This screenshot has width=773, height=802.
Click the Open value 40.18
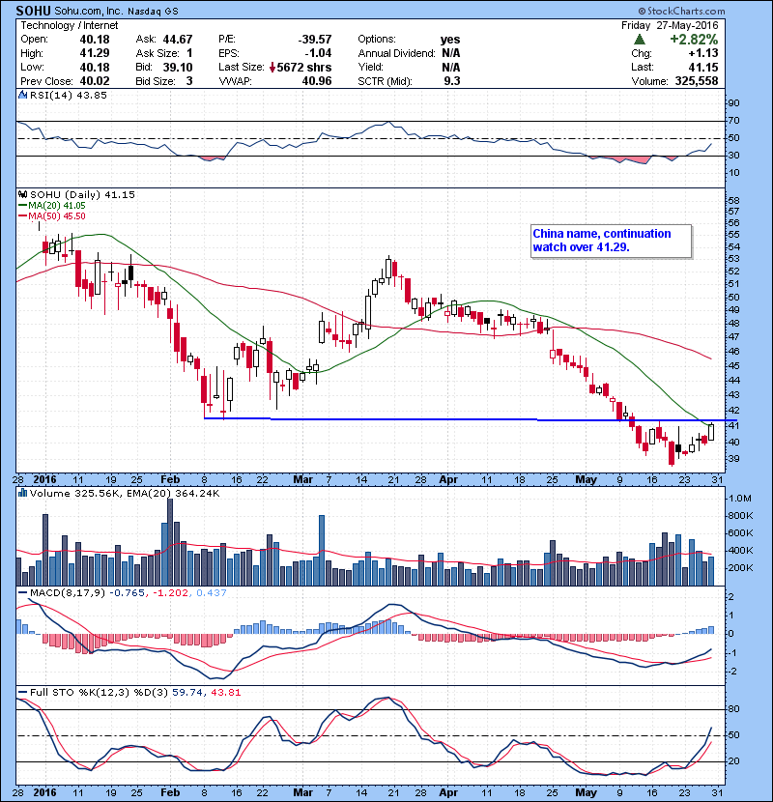[95, 40]
